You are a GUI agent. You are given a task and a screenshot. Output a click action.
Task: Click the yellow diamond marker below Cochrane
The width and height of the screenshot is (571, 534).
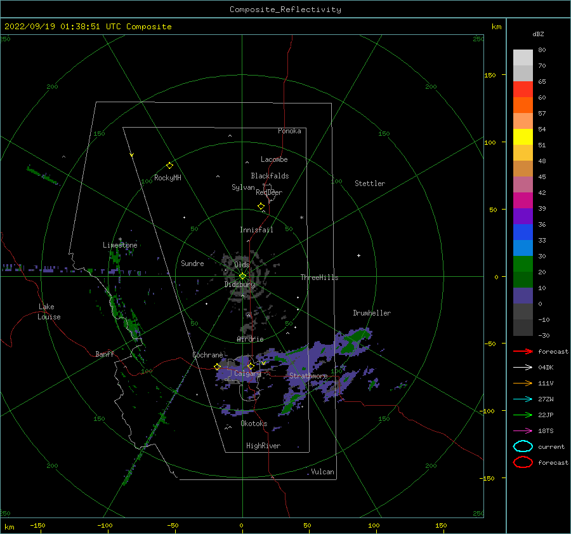217,367
